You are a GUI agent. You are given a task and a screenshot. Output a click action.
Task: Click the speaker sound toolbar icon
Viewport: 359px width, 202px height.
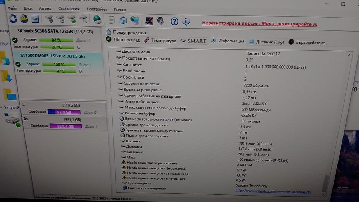(160, 21)
